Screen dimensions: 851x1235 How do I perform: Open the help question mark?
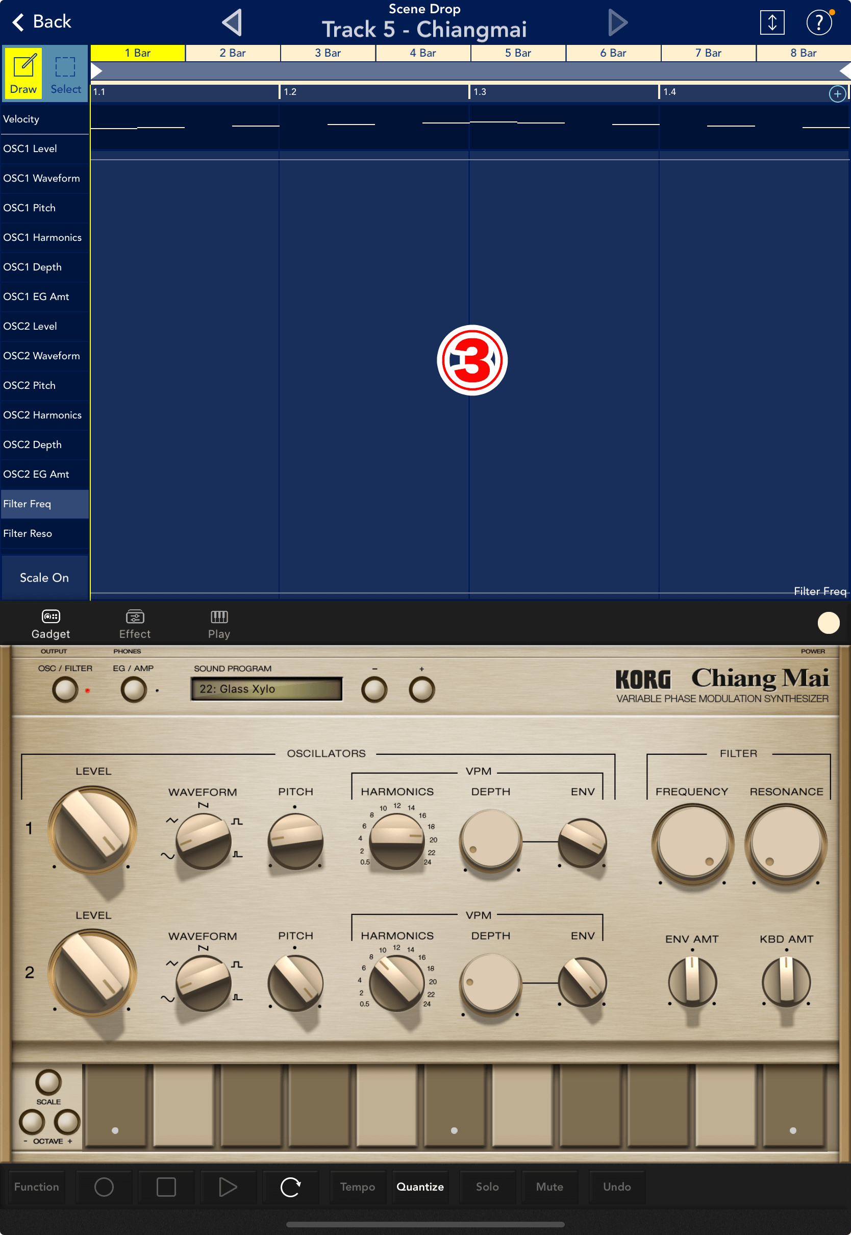click(819, 22)
